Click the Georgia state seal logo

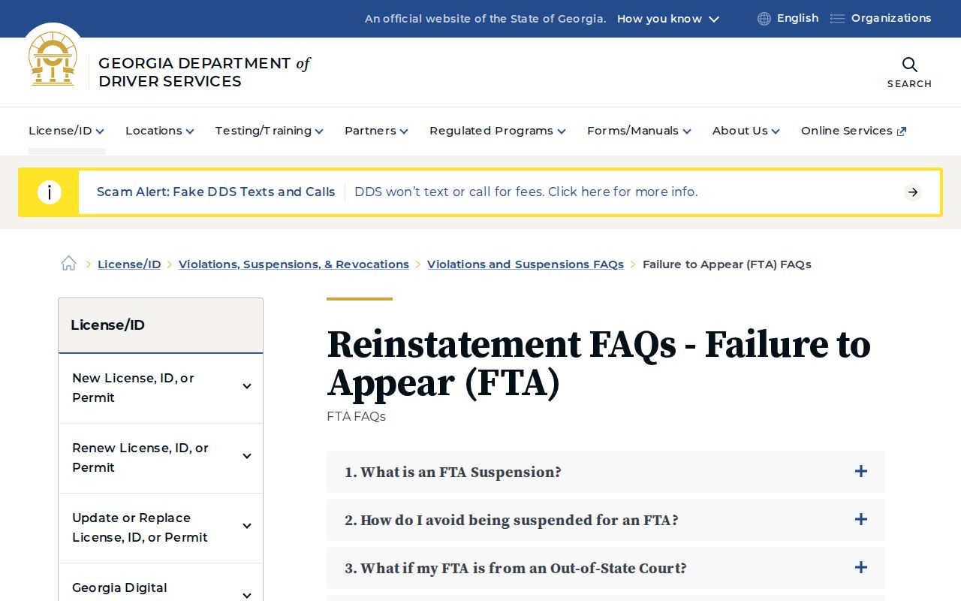(x=53, y=59)
